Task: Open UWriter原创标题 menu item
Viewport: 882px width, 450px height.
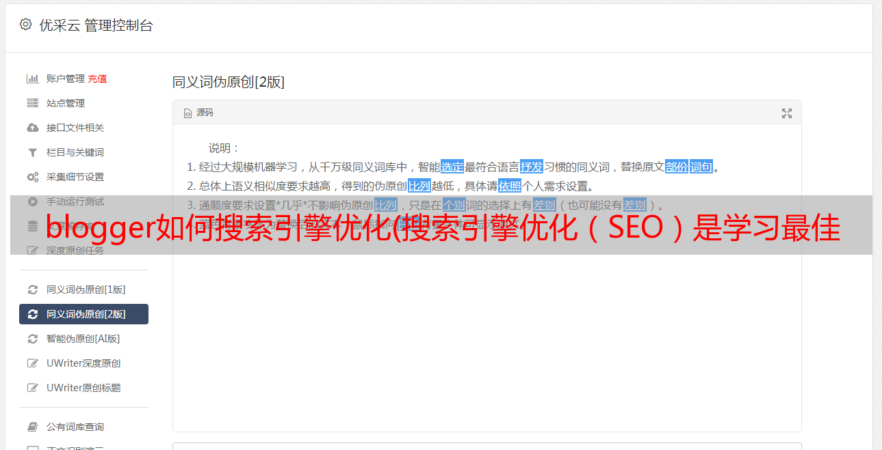Action: click(x=83, y=388)
